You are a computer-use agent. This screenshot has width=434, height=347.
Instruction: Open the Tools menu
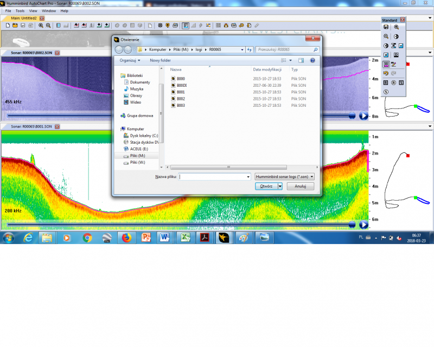point(20,10)
